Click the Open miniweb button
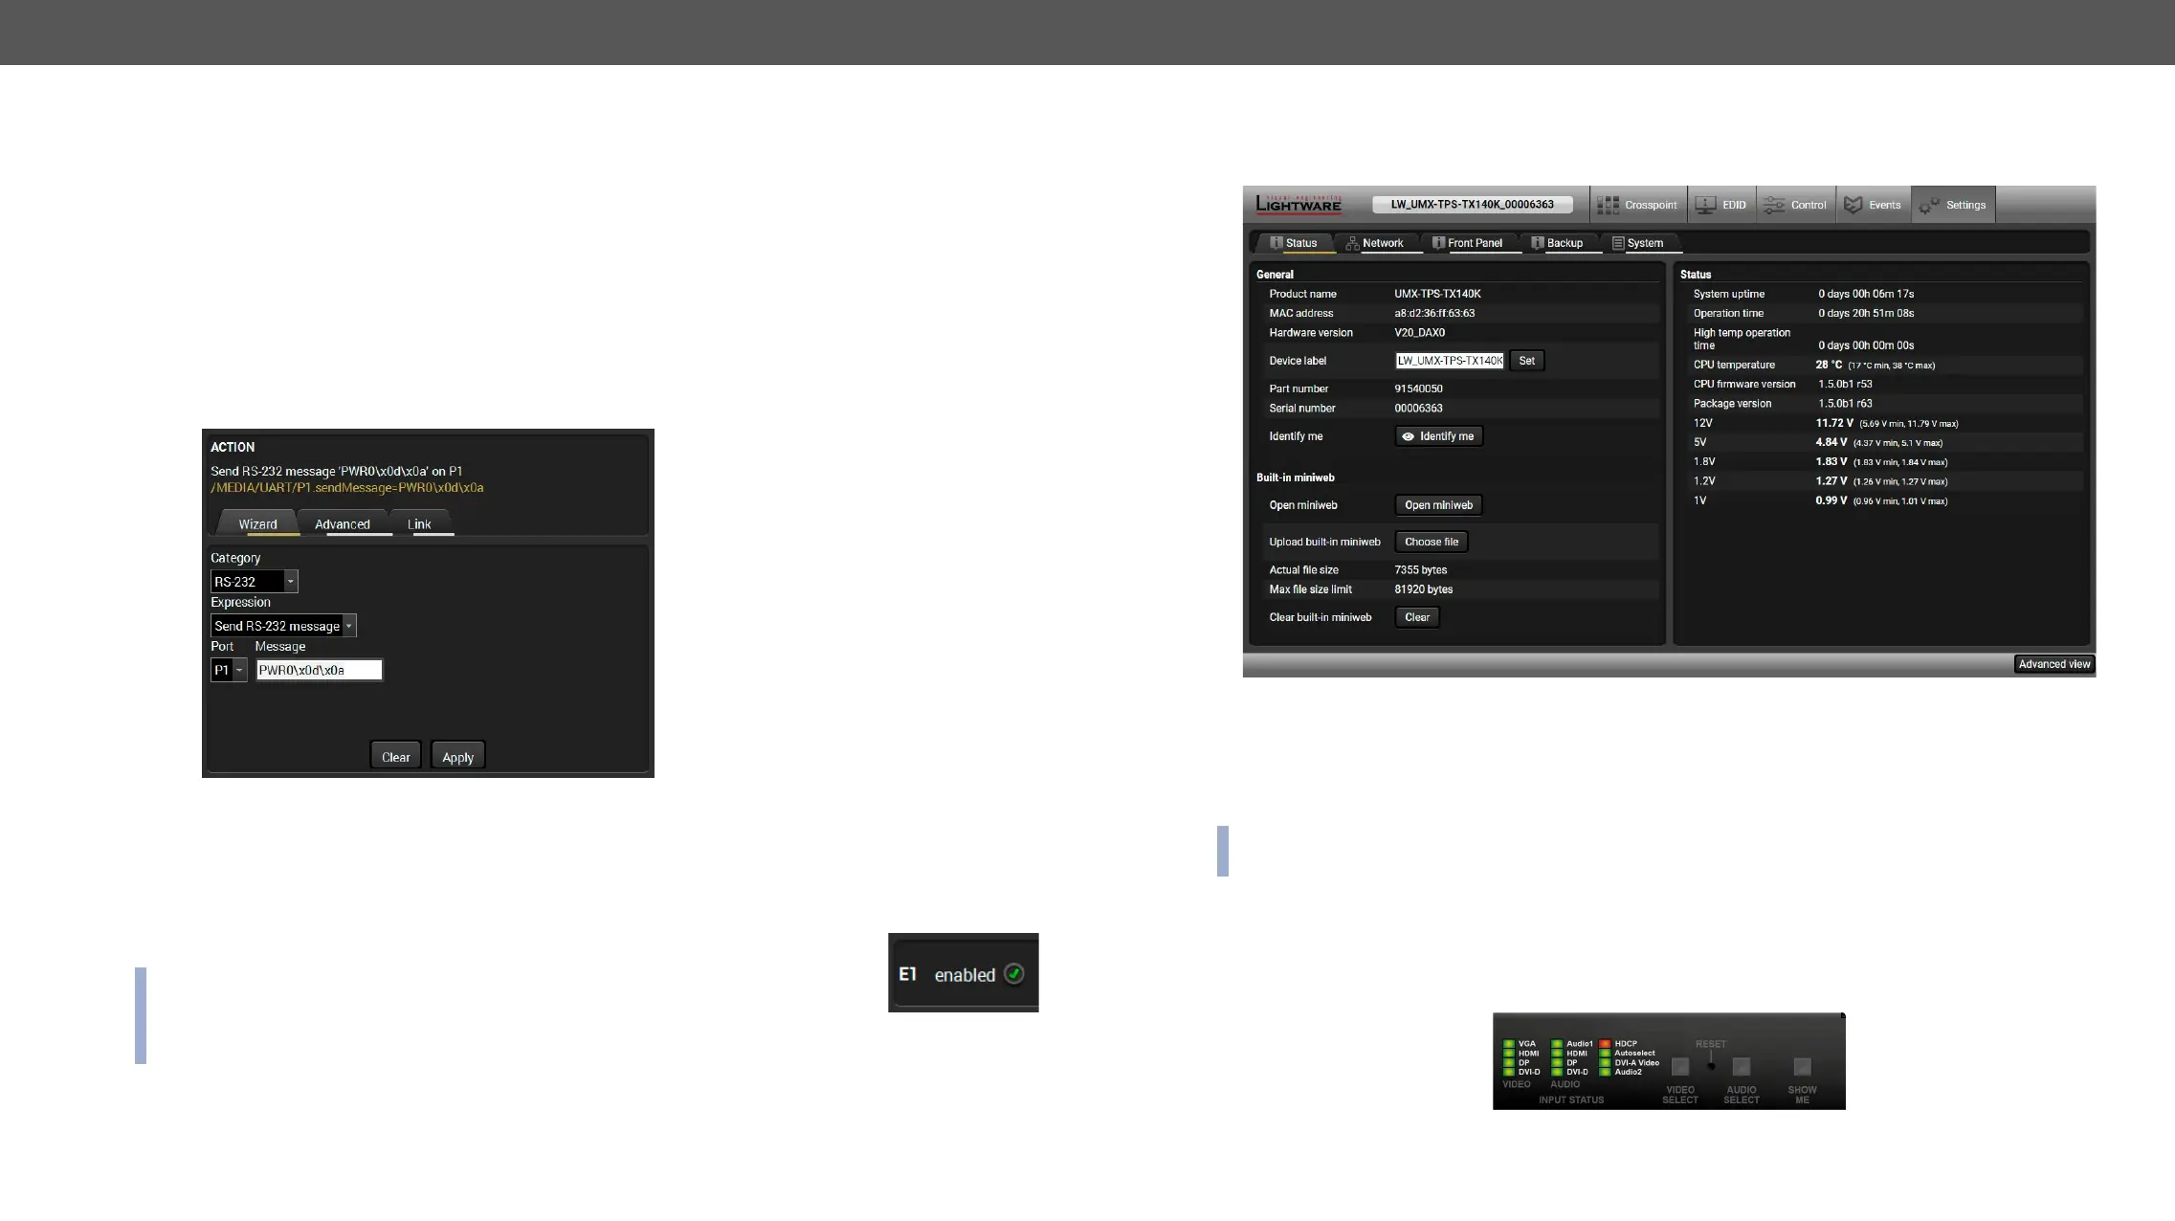This screenshot has width=2175, height=1221. [1438, 505]
